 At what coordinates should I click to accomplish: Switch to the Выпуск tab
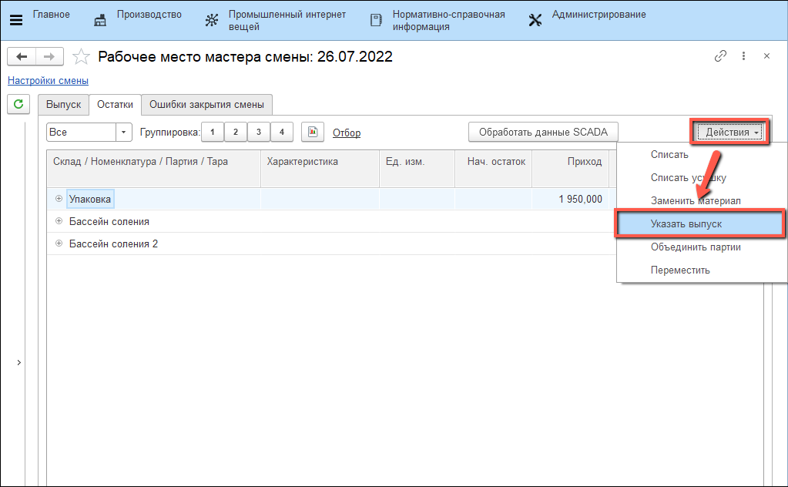coord(63,105)
